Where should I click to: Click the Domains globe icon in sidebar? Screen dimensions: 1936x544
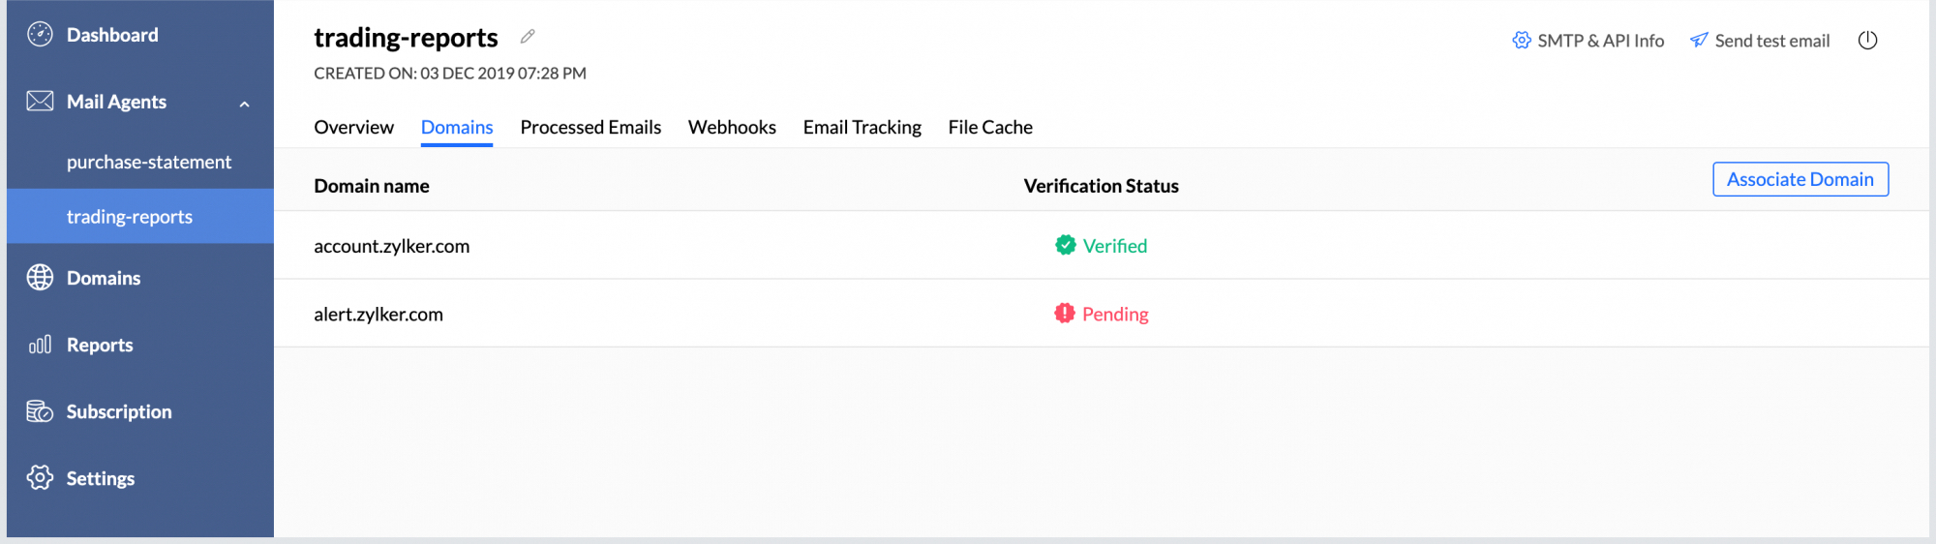pos(40,278)
